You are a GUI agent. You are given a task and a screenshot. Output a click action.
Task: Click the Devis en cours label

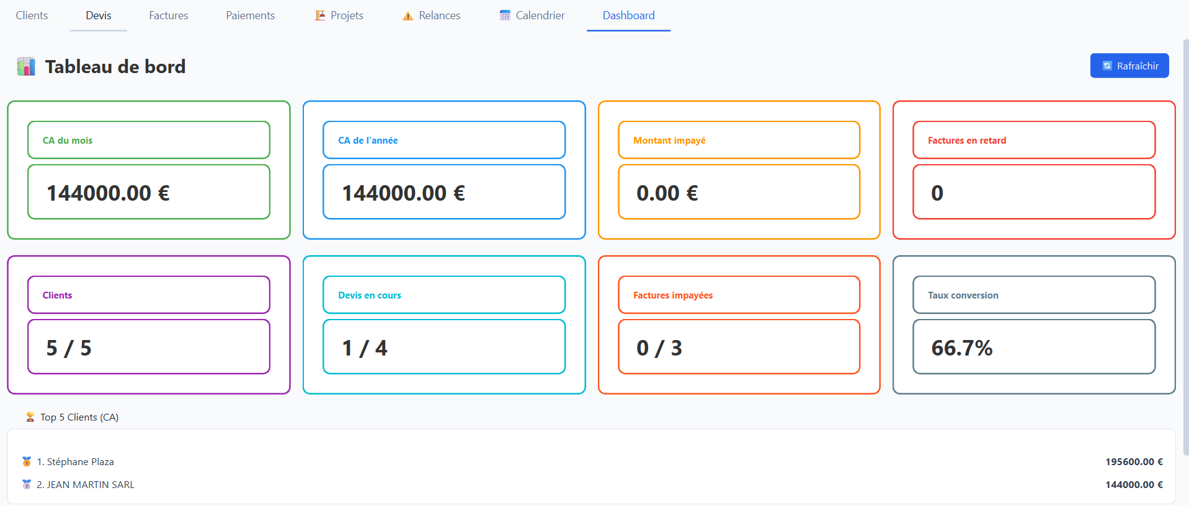click(370, 295)
